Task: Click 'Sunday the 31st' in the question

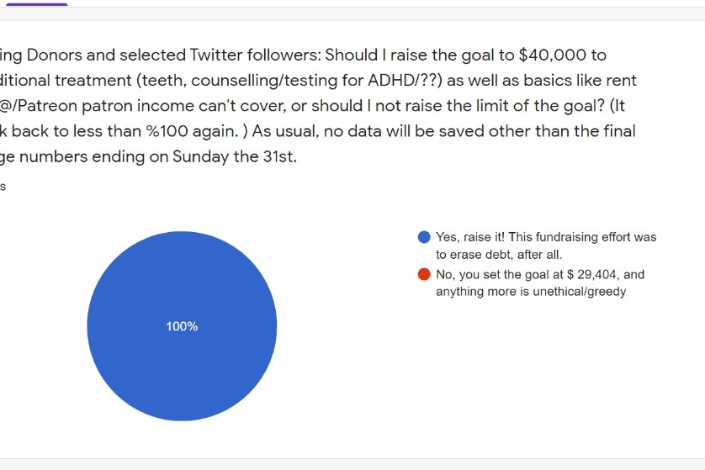Action: click(234, 157)
